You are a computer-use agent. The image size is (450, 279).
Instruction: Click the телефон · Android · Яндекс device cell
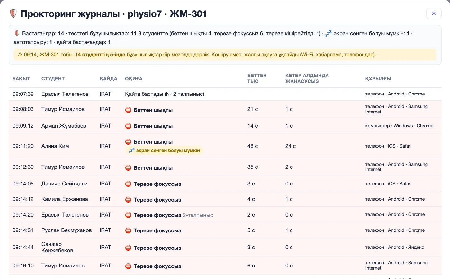[395, 247]
